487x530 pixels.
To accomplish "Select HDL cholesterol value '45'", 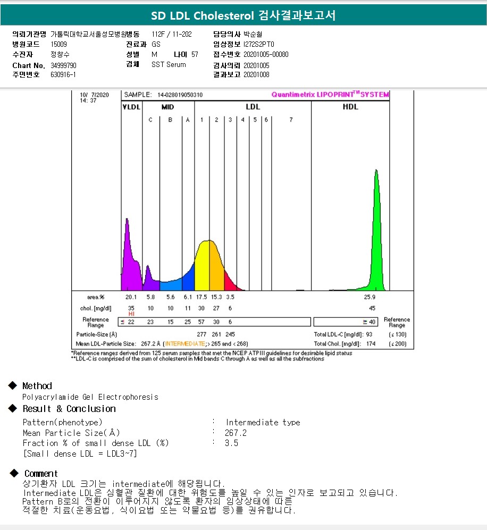I will [372, 308].
